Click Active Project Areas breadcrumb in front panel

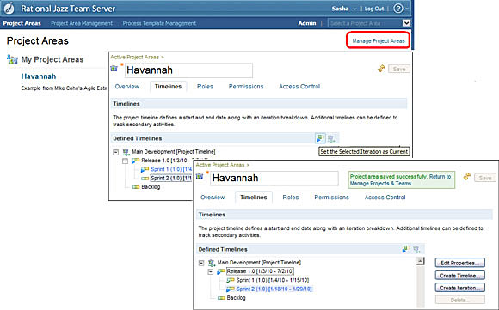(220, 165)
